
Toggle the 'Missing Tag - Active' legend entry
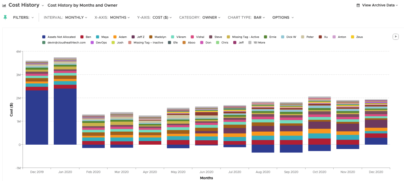pos(245,37)
